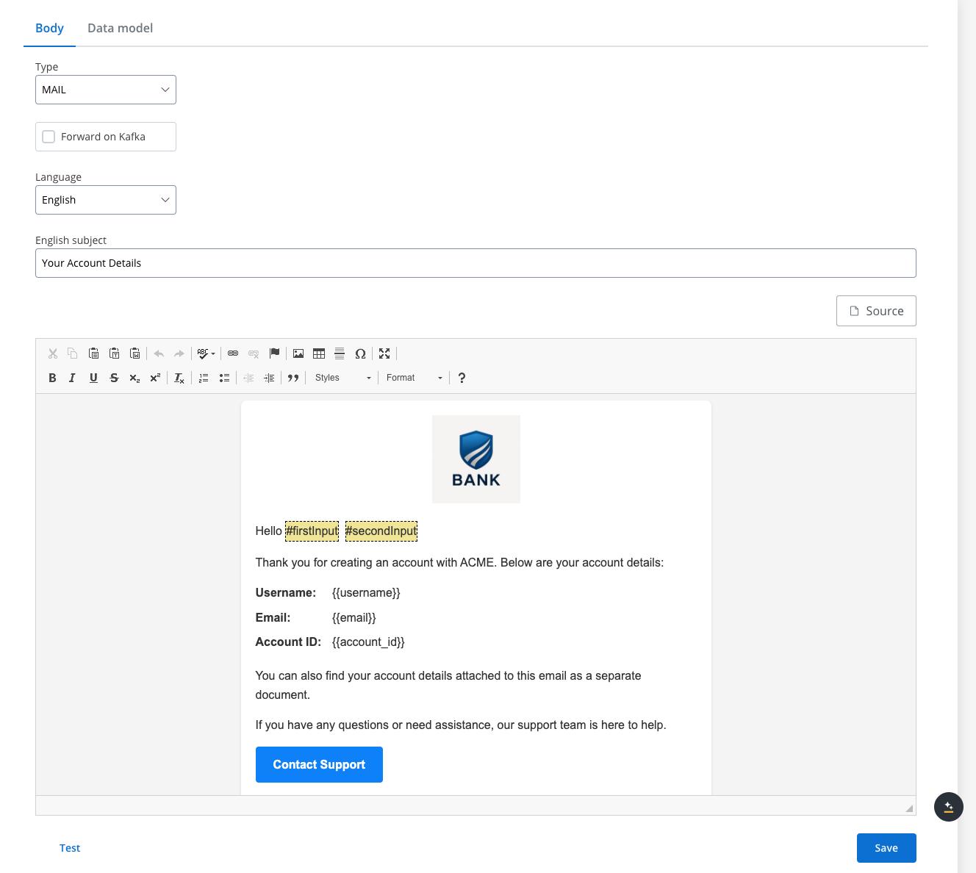The height and width of the screenshot is (873, 976).
Task: Click the {{email}} placeholder text
Action: (354, 617)
